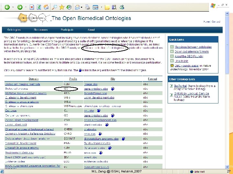Open the Environment Ontology domain link
This screenshot has height=174, width=233.
[x=19, y=152]
